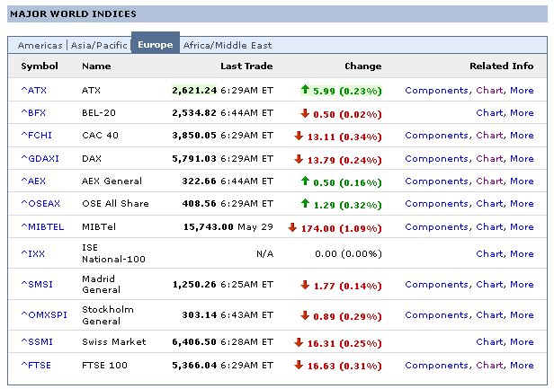This screenshot has width=554, height=389.
Task: Open the ^FTSE symbol link
Action: click(36, 366)
